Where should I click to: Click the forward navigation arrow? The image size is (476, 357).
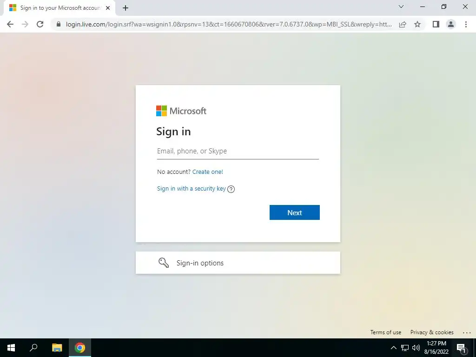coord(25,24)
